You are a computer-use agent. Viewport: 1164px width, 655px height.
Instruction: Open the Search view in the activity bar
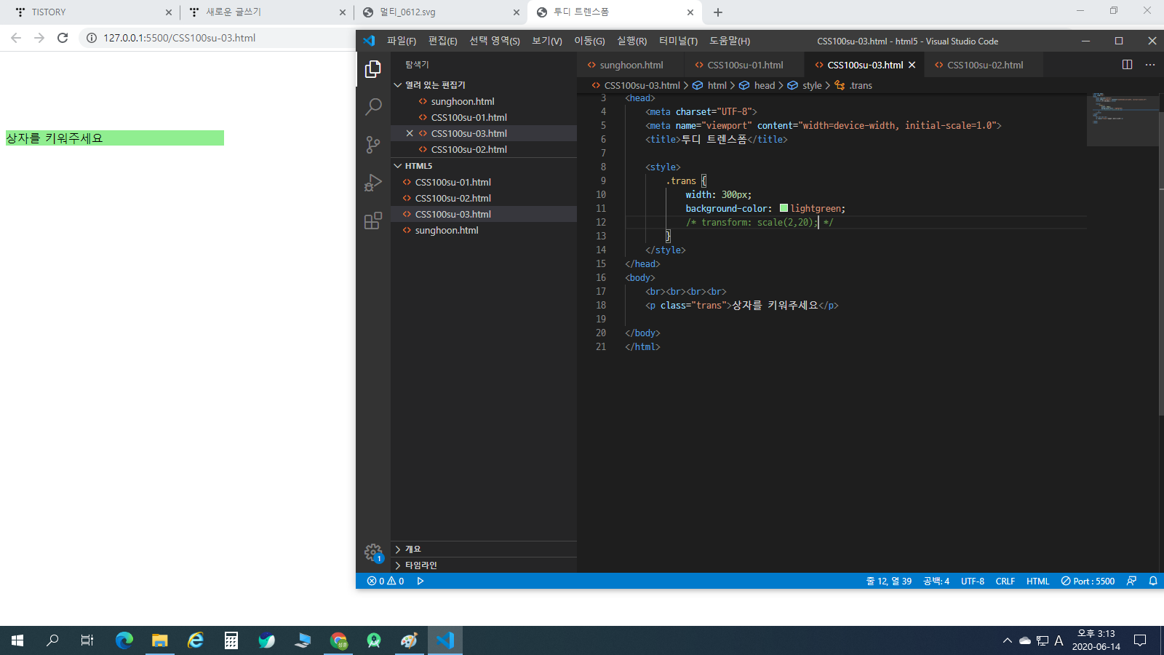tap(373, 107)
